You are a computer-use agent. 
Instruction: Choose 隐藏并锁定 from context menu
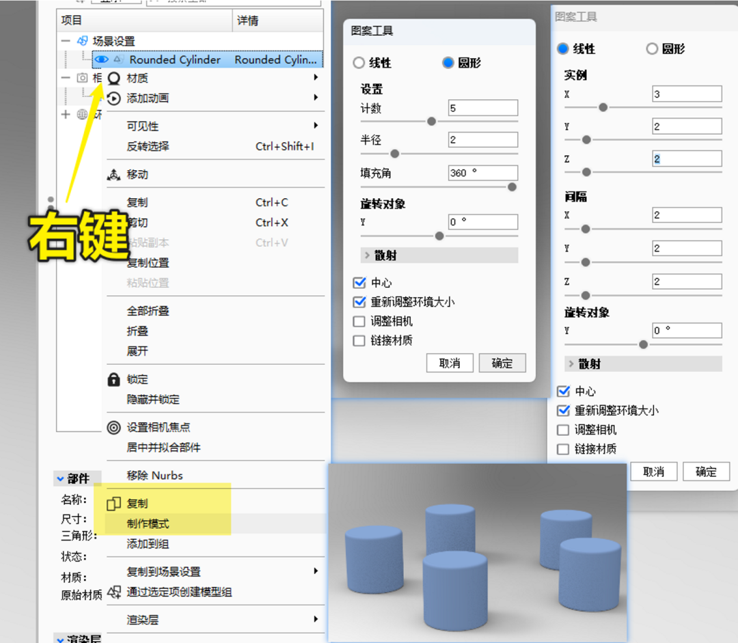tap(153, 400)
